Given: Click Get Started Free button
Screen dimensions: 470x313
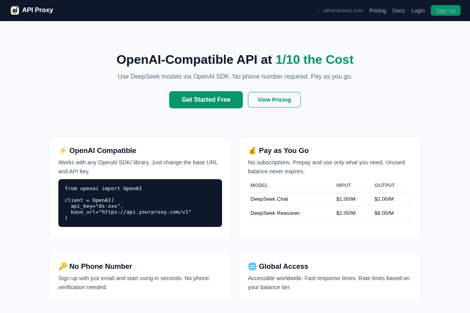Looking at the screenshot, I should [206, 100].
